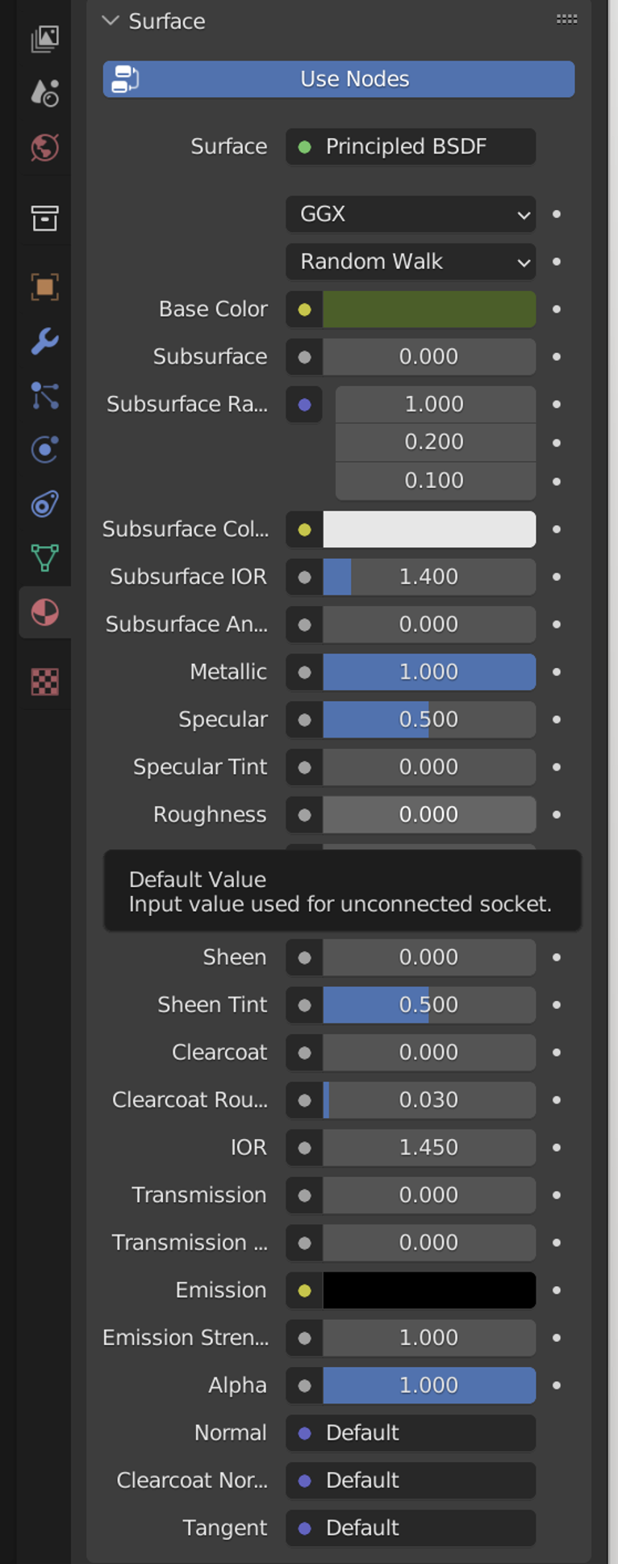
Task: Open the Random Walk subsurface method dropdown
Action: click(x=411, y=262)
